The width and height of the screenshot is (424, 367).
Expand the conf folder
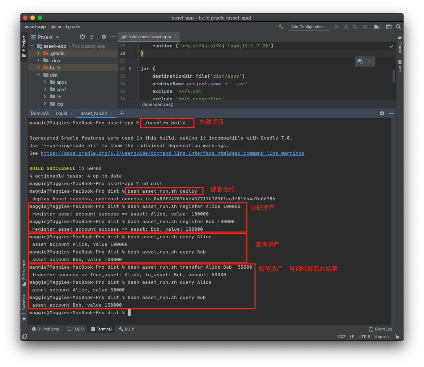(x=45, y=89)
